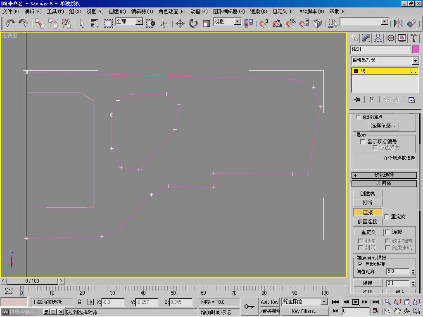
Task: Choose the rectangular selection region icon
Action: (x=108, y=24)
